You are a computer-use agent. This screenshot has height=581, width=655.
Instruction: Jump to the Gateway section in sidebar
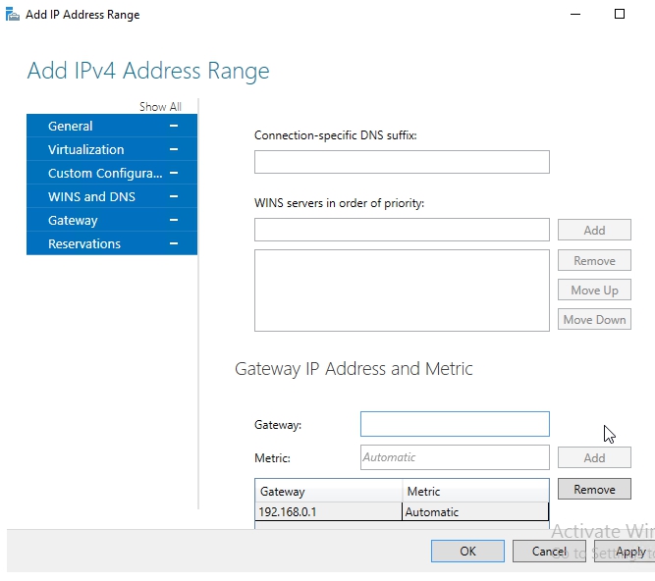pyautogui.click(x=73, y=220)
